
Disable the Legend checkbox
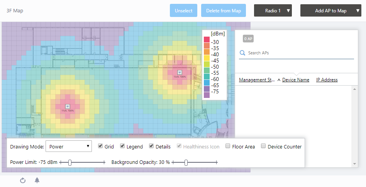point(122,146)
